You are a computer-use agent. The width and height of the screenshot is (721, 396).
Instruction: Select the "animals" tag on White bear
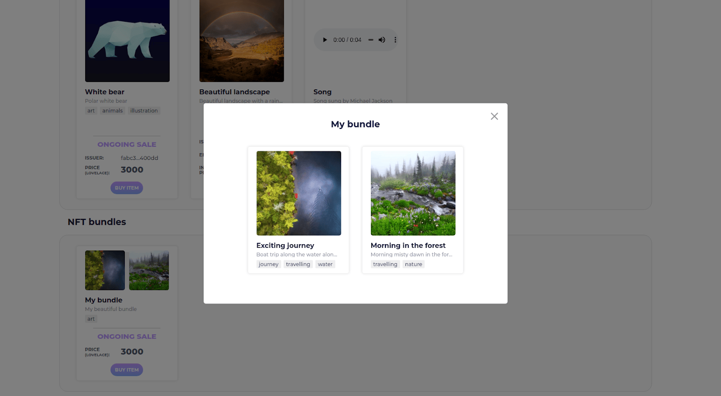[x=112, y=111]
